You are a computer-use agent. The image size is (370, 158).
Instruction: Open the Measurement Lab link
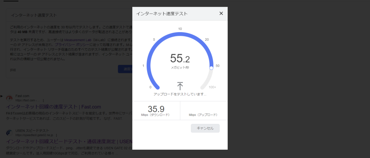(78, 40)
